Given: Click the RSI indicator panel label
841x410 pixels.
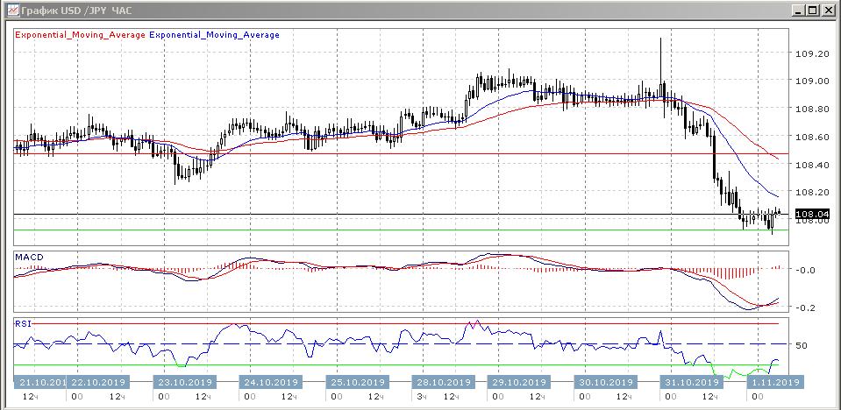Looking at the screenshot, I should point(24,323).
